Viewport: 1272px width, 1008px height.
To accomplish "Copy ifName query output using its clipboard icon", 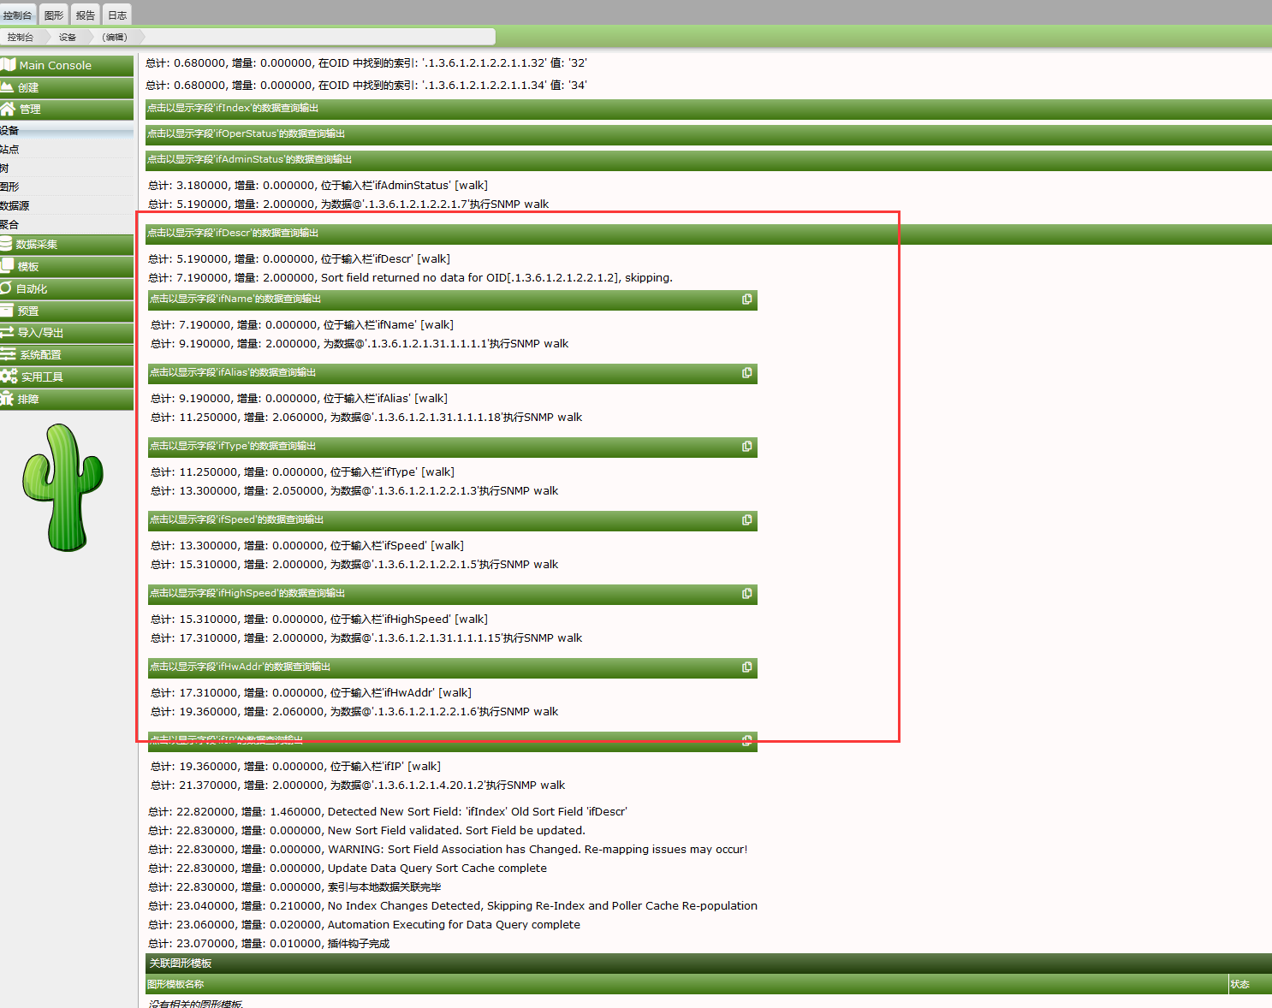I will point(746,299).
